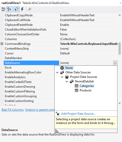The image size is (122, 142).
Task: Select the Project Data Sources label
Action: pyautogui.click(x=84, y=77)
